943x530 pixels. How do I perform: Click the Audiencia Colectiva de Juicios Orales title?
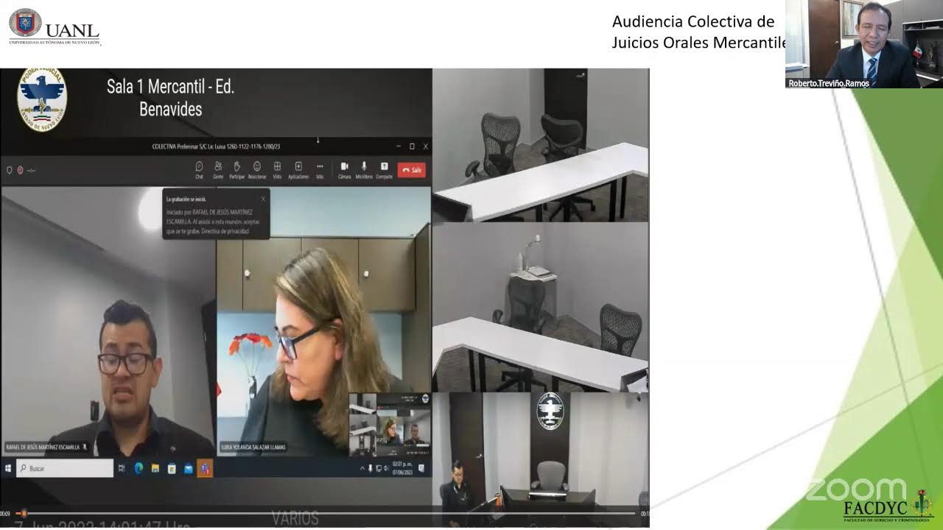pyautogui.click(x=699, y=32)
